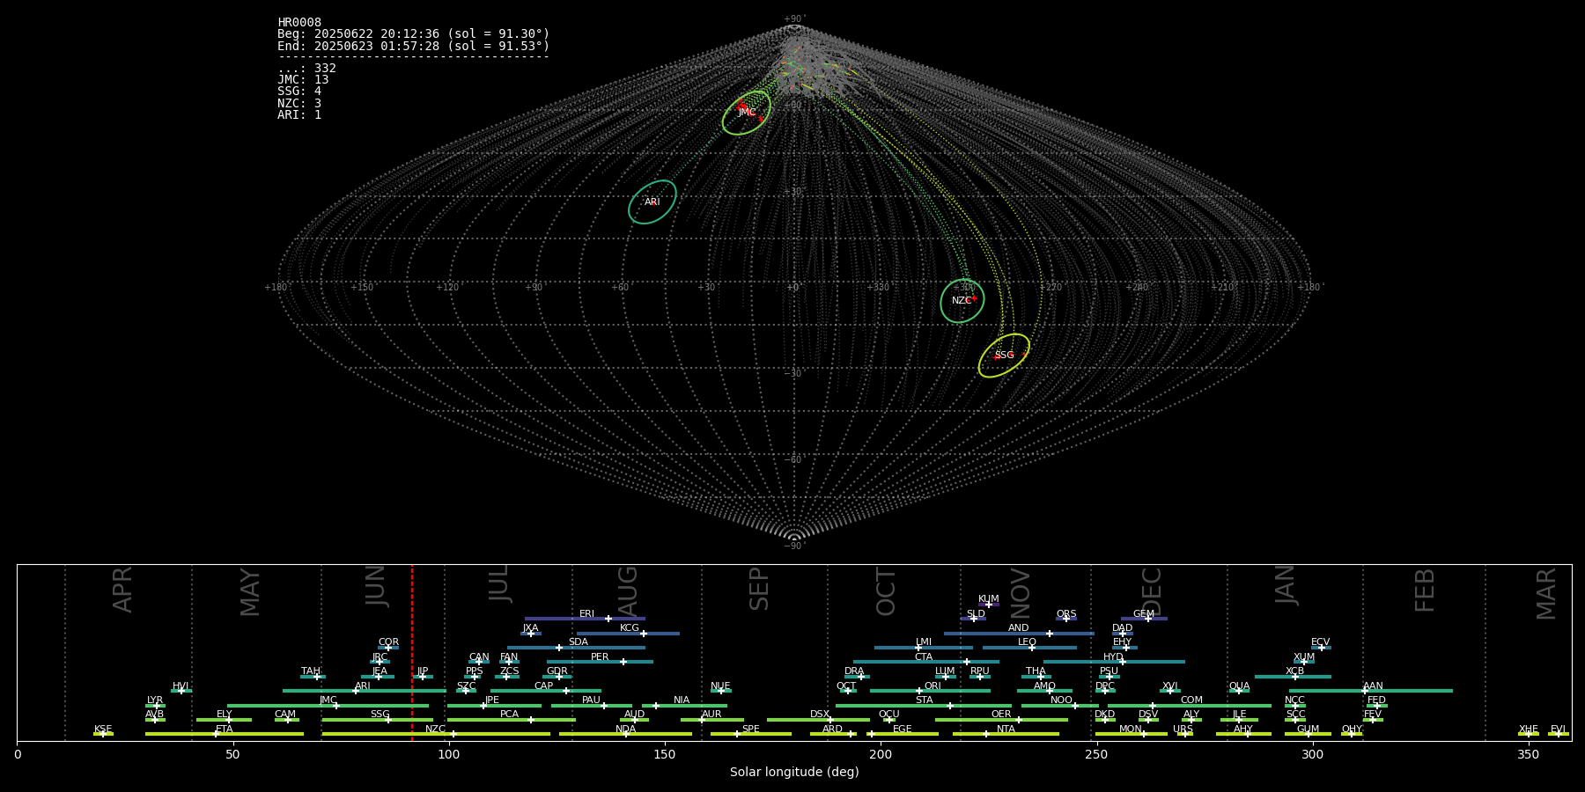The height and width of the screenshot is (792, 1585).
Task: Select the Beg: 20250622 20:12:36 line
Action: pos(413,34)
